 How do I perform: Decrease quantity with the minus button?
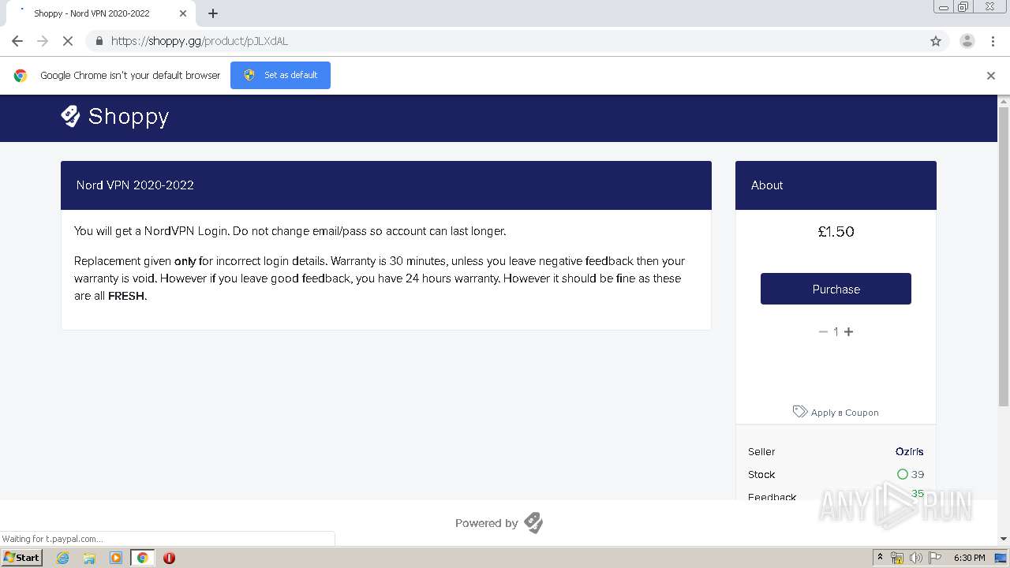click(x=823, y=332)
